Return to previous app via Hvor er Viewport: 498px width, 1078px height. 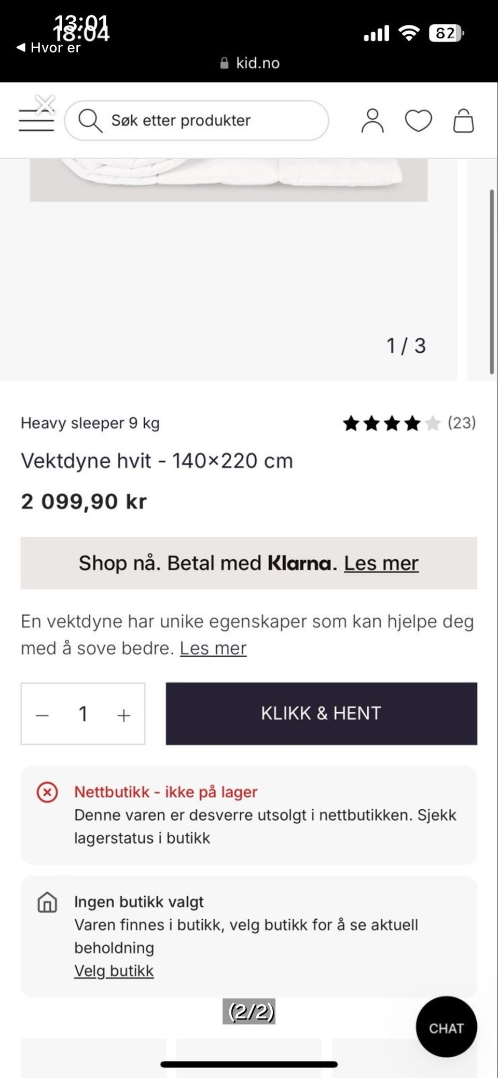48,48
